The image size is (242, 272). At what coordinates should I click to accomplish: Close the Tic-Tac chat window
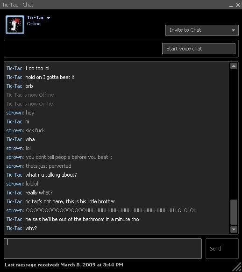pyautogui.click(x=238, y=5)
